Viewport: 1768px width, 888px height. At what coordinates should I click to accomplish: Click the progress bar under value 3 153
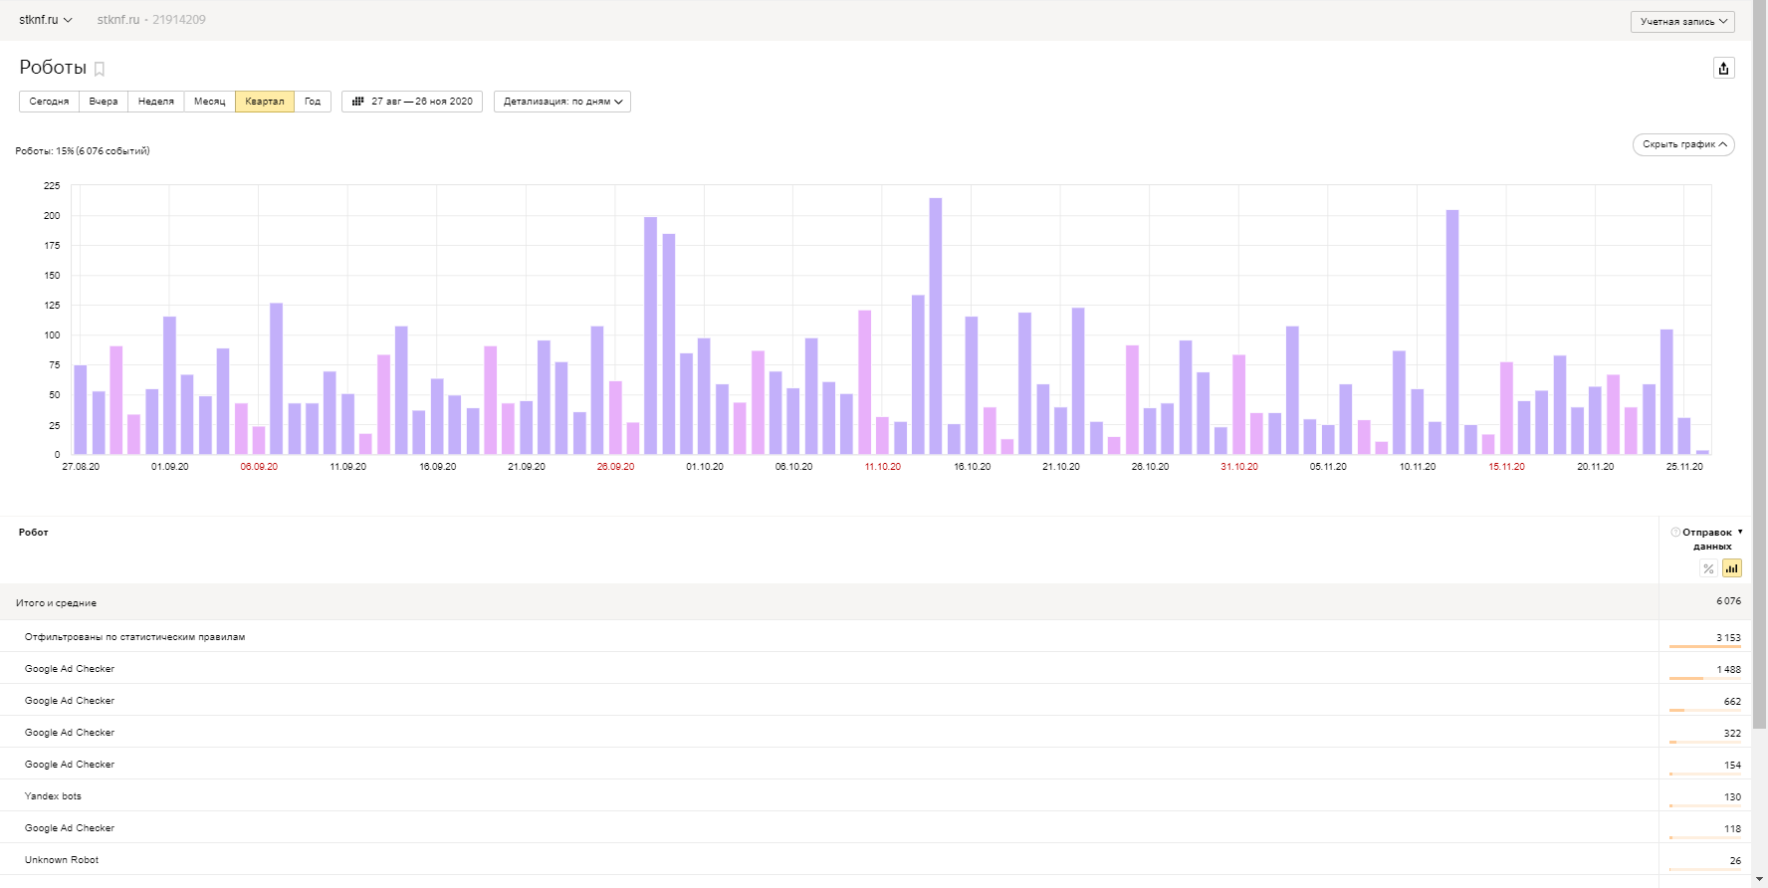click(1705, 647)
